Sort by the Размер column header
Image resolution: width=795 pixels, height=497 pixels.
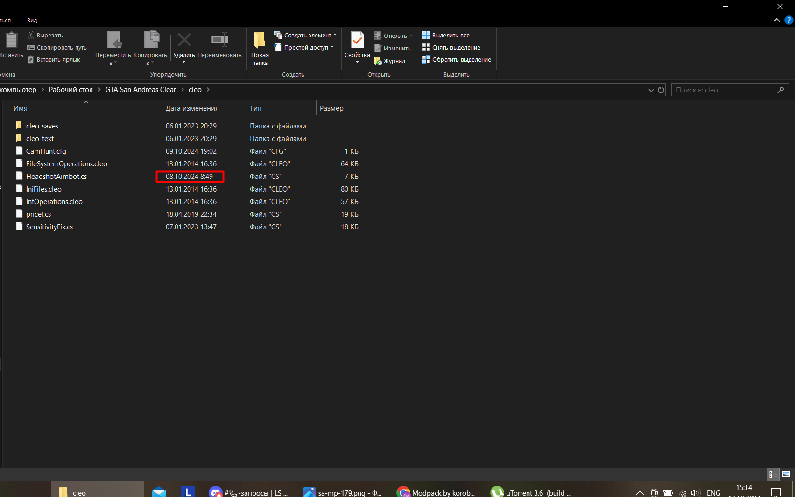[331, 108]
